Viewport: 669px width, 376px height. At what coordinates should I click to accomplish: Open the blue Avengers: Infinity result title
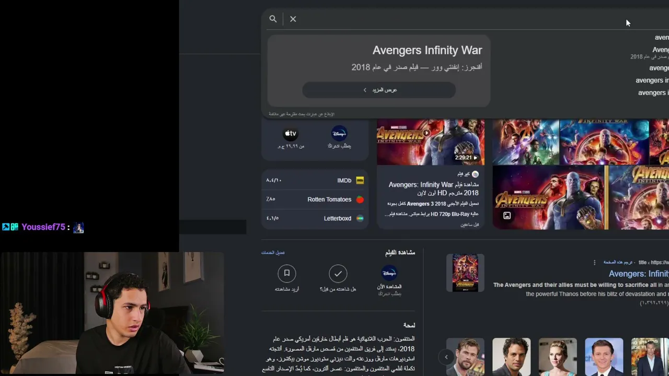[x=639, y=274]
